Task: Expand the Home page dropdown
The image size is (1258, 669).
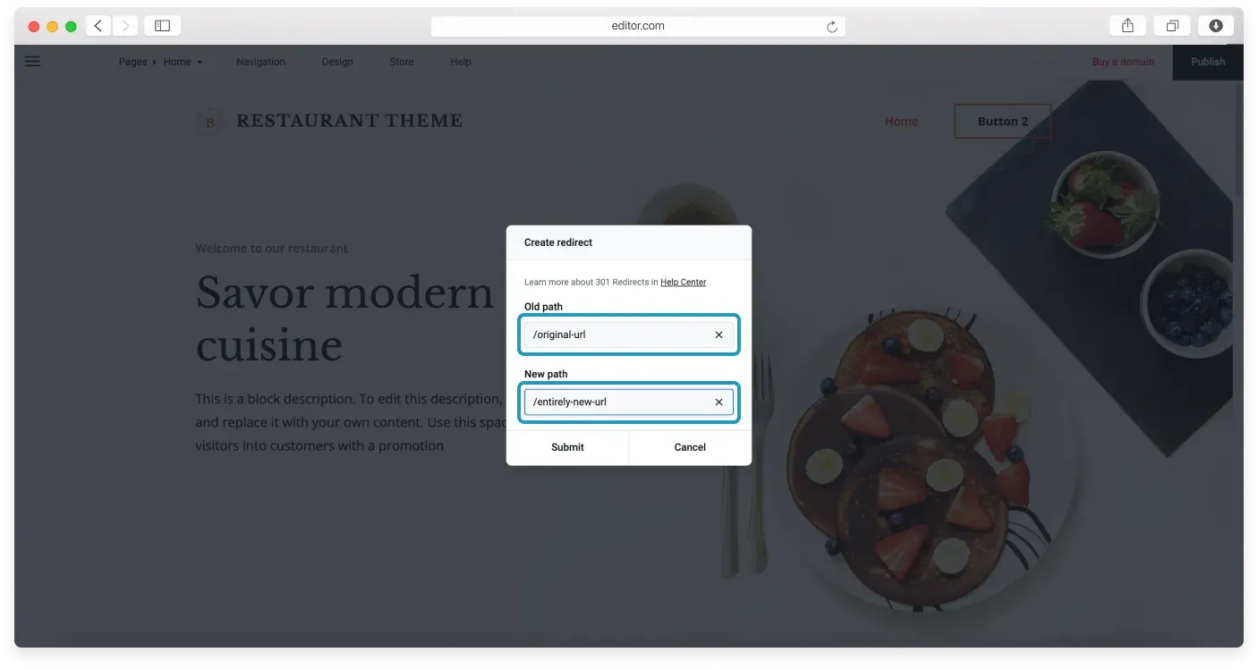Action: (x=183, y=62)
